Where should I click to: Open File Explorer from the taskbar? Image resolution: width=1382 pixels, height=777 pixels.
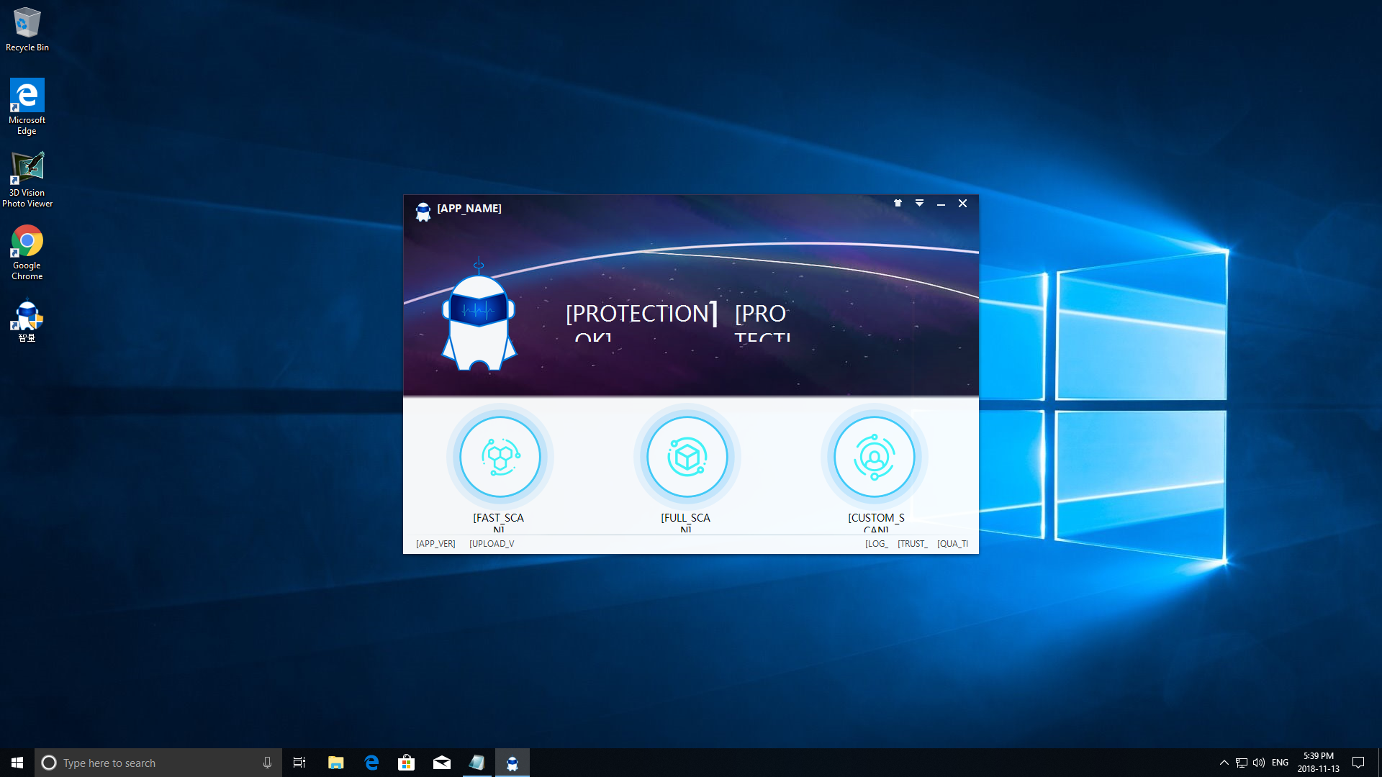[x=335, y=763]
